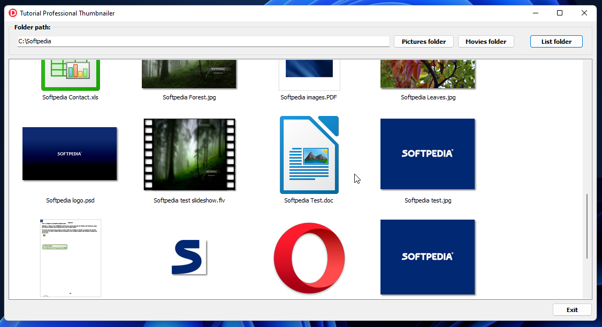Click the 'Softpedia Leaves.jpg' file name
This screenshot has width=602, height=327.
428,97
